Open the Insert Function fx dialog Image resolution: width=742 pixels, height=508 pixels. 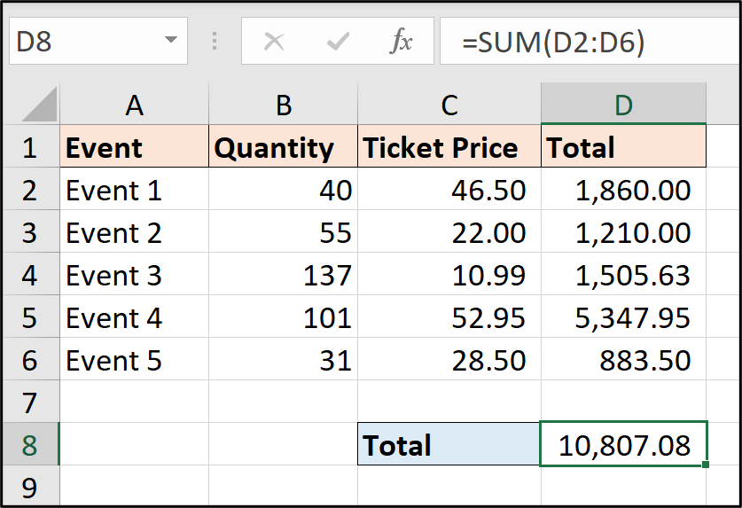pyautogui.click(x=402, y=41)
